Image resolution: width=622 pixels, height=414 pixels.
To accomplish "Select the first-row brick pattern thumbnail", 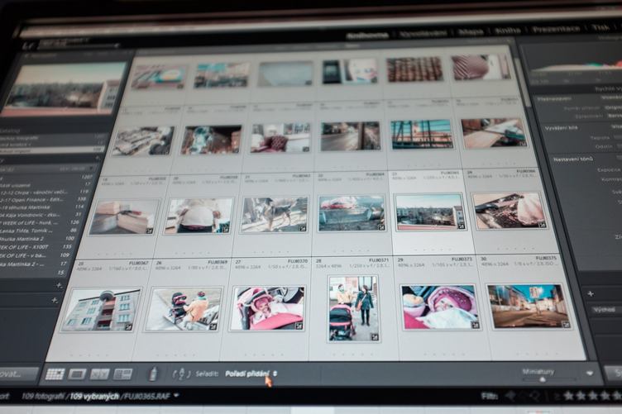I will pos(414,69).
